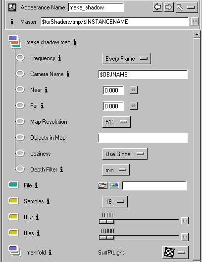Screen dimensions: 202x262
Task: Open the pointer tool menu at top right
Action: coord(187,7)
